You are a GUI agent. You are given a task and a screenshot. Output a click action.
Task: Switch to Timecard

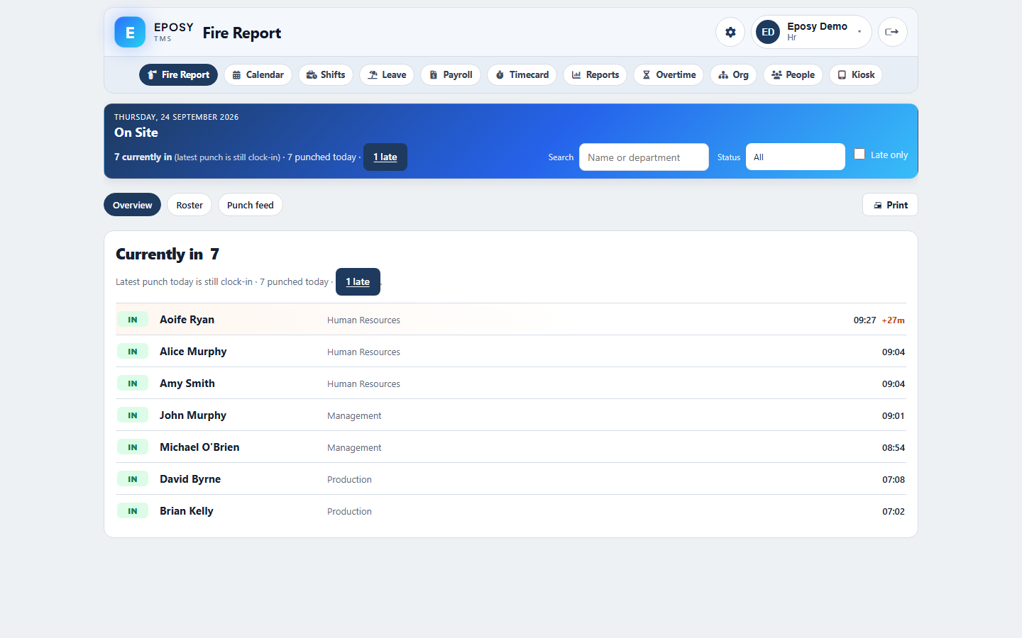click(522, 74)
